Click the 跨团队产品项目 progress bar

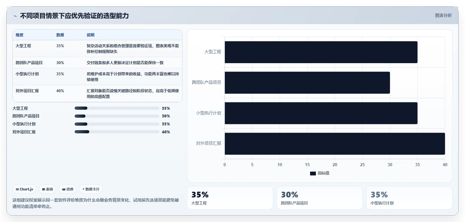pyautogui.click(x=117, y=116)
